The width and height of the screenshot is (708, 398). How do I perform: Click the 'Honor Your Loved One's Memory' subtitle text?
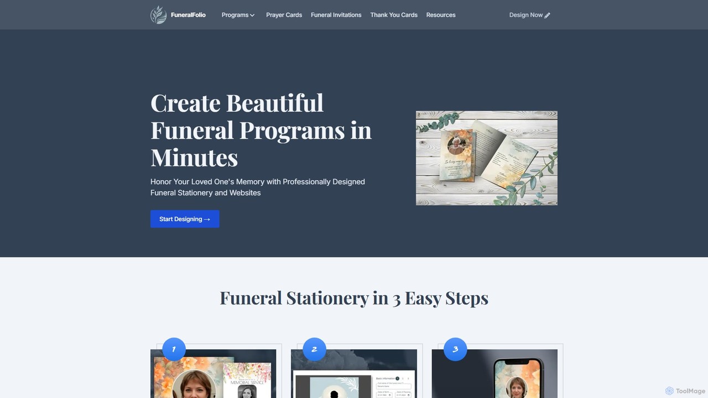(x=258, y=187)
